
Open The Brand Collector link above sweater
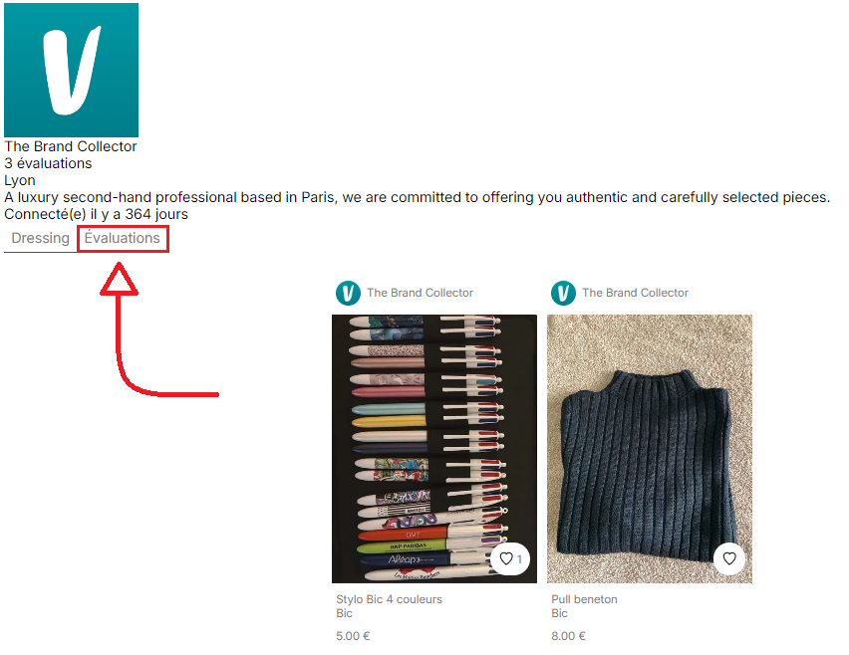click(635, 293)
